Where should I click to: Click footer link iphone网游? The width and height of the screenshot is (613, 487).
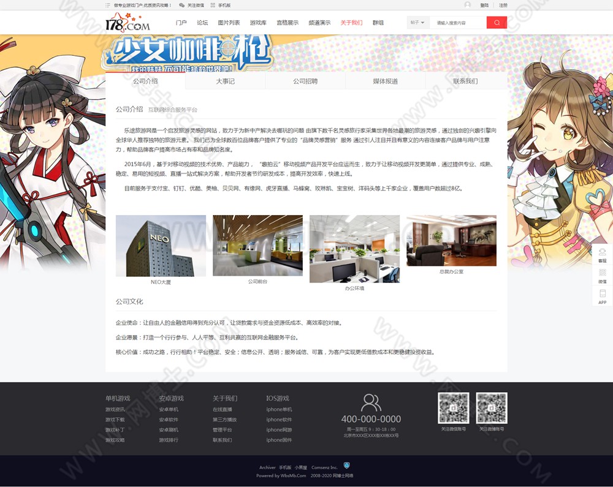(279, 429)
